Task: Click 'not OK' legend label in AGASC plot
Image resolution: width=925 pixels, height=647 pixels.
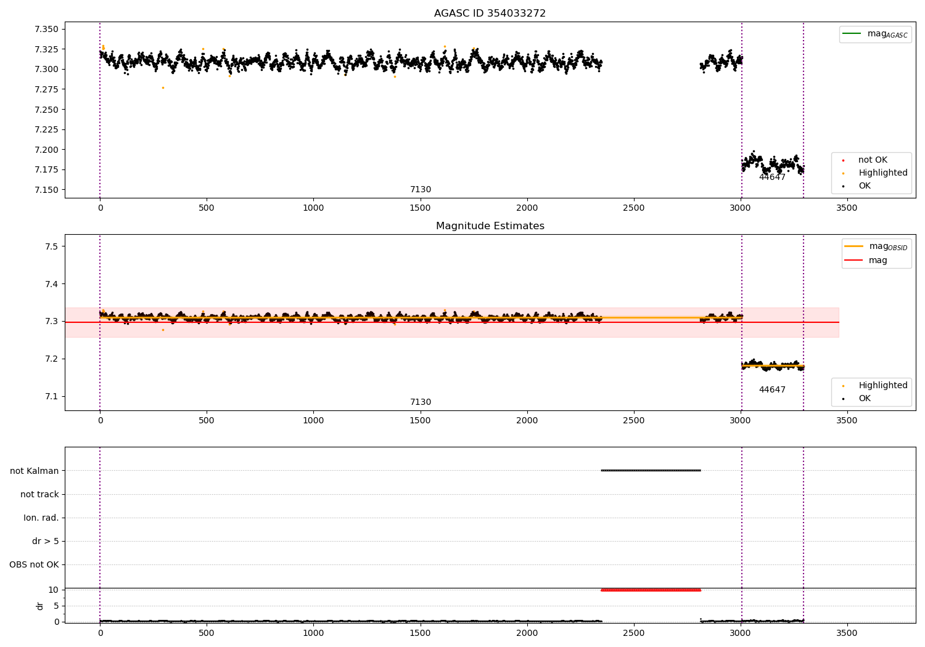Action: tap(873, 160)
